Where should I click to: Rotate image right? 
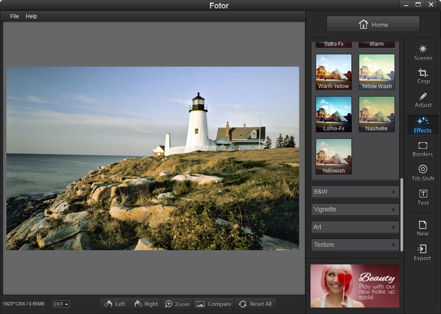[x=146, y=304]
